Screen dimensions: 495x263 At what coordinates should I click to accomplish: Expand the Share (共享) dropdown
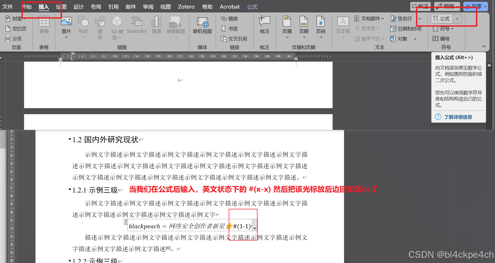click(485, 6)
